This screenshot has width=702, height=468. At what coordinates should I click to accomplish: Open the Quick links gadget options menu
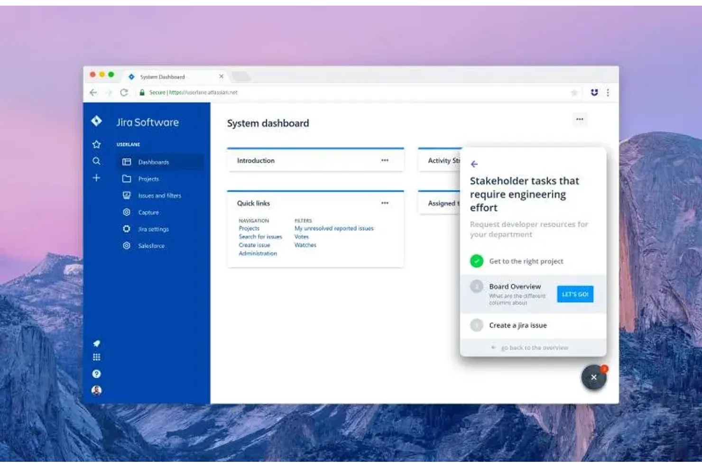(x=384, y=202)
